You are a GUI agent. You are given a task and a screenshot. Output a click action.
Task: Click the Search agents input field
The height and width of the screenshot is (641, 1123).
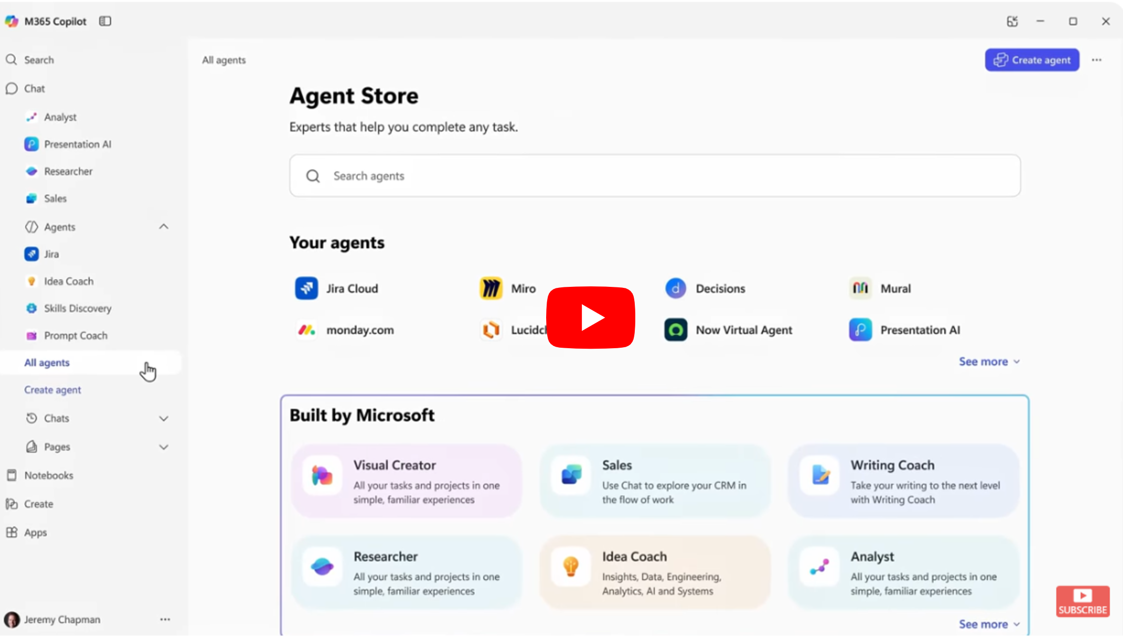[655, 176]
